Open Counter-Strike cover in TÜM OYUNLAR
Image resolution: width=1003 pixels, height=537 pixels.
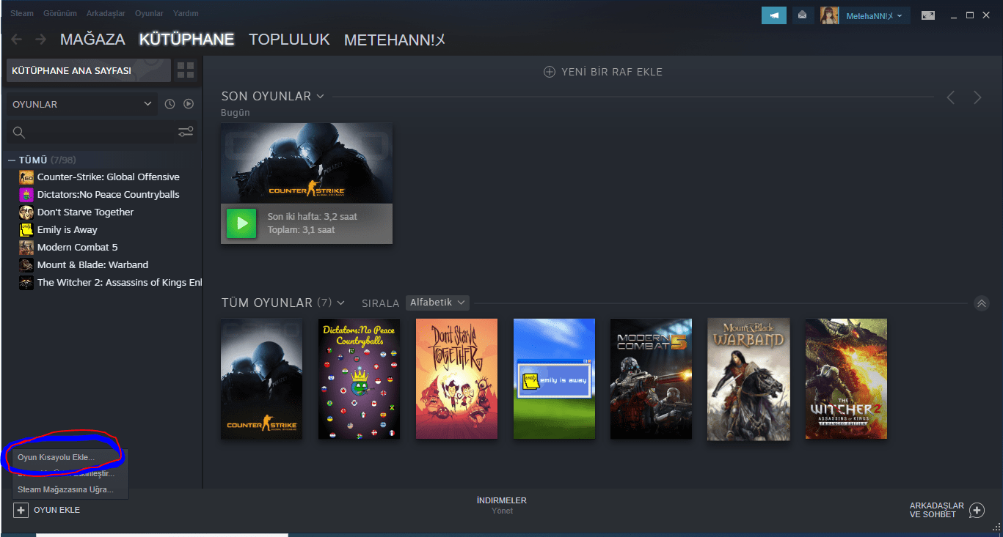[x=261, y=379]
